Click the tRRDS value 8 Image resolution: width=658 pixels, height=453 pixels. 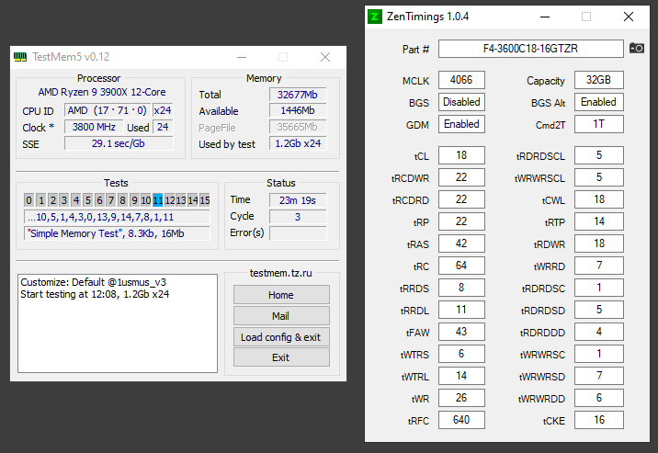[x=461, y=288]
